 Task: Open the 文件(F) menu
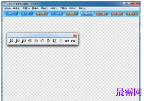coord(7,8)
